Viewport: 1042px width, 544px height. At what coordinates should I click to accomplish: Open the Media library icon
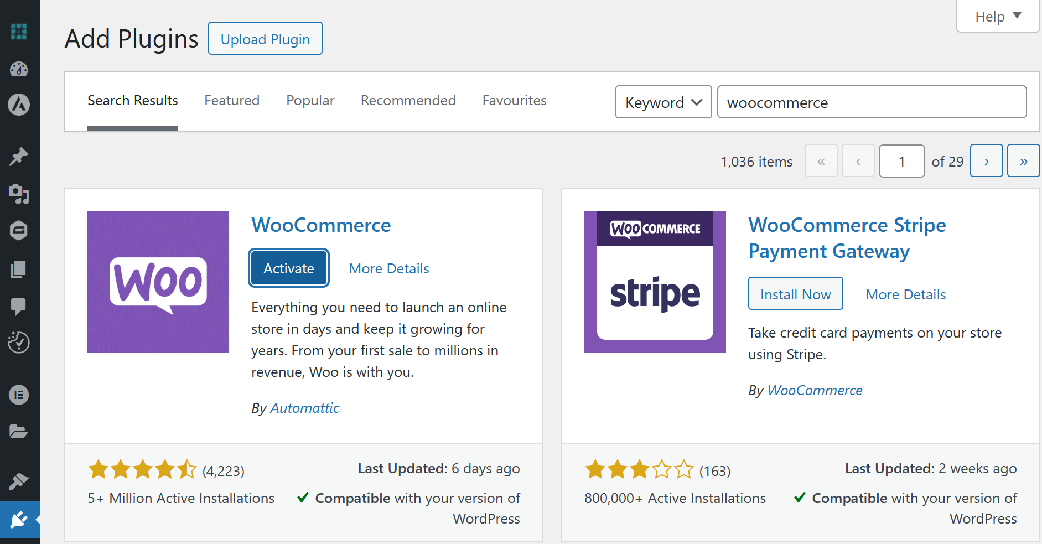[x=19, y=195]
